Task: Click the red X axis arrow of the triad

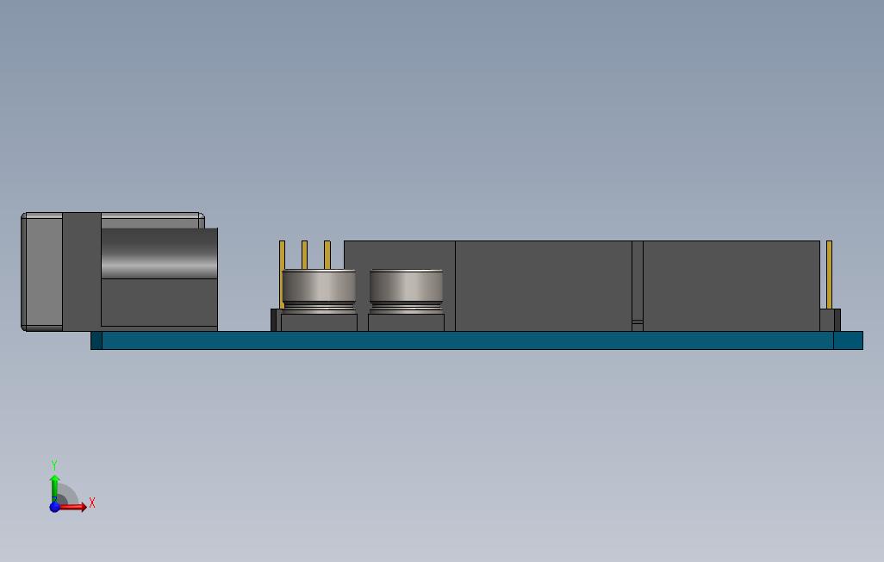Action: (73, 507)
